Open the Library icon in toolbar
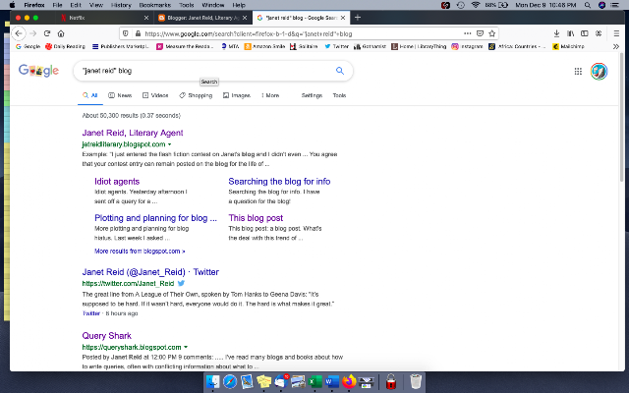Image resolution: width=629 pixels, height=393 pixels. 570,33
